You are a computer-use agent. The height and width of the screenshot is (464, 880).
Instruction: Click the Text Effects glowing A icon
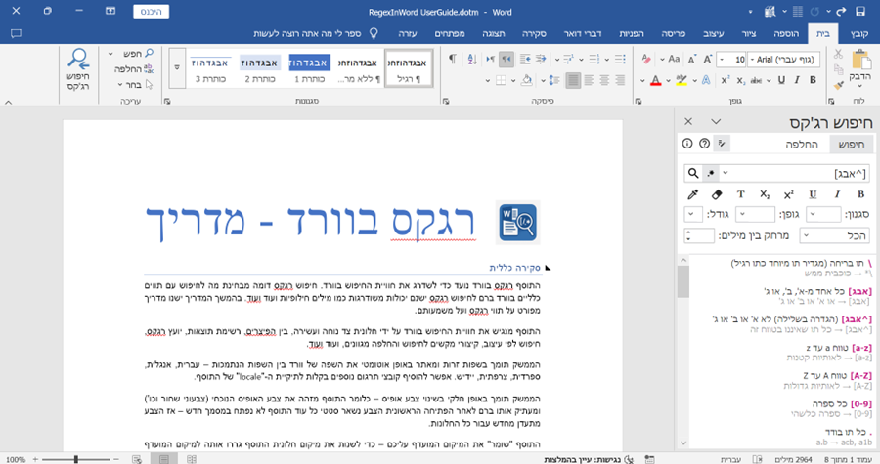[x=706, y=80]
